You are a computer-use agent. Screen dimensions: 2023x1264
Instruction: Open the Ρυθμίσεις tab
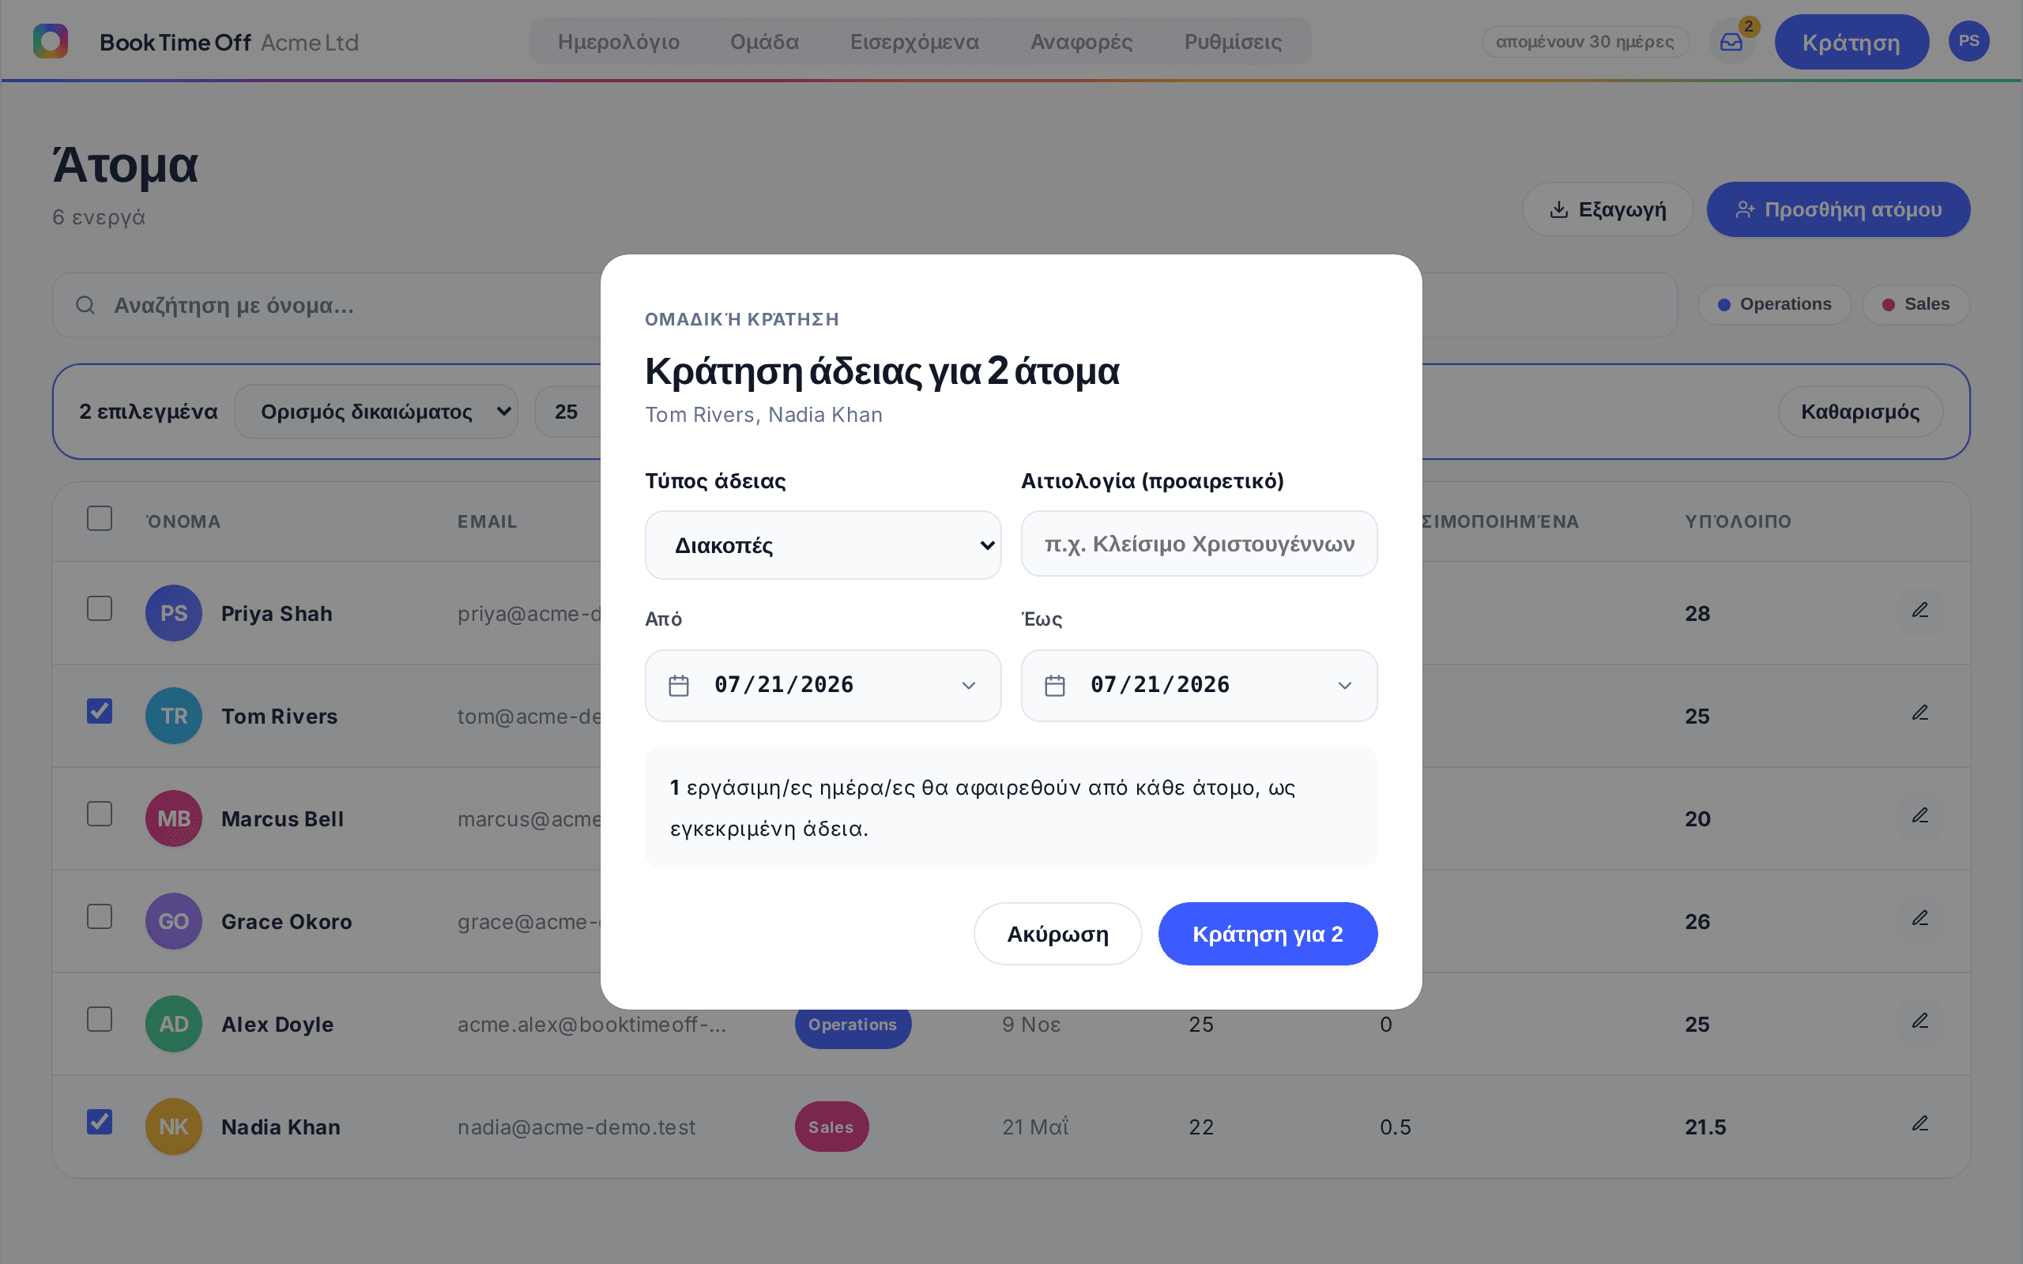pos(1233,42)
